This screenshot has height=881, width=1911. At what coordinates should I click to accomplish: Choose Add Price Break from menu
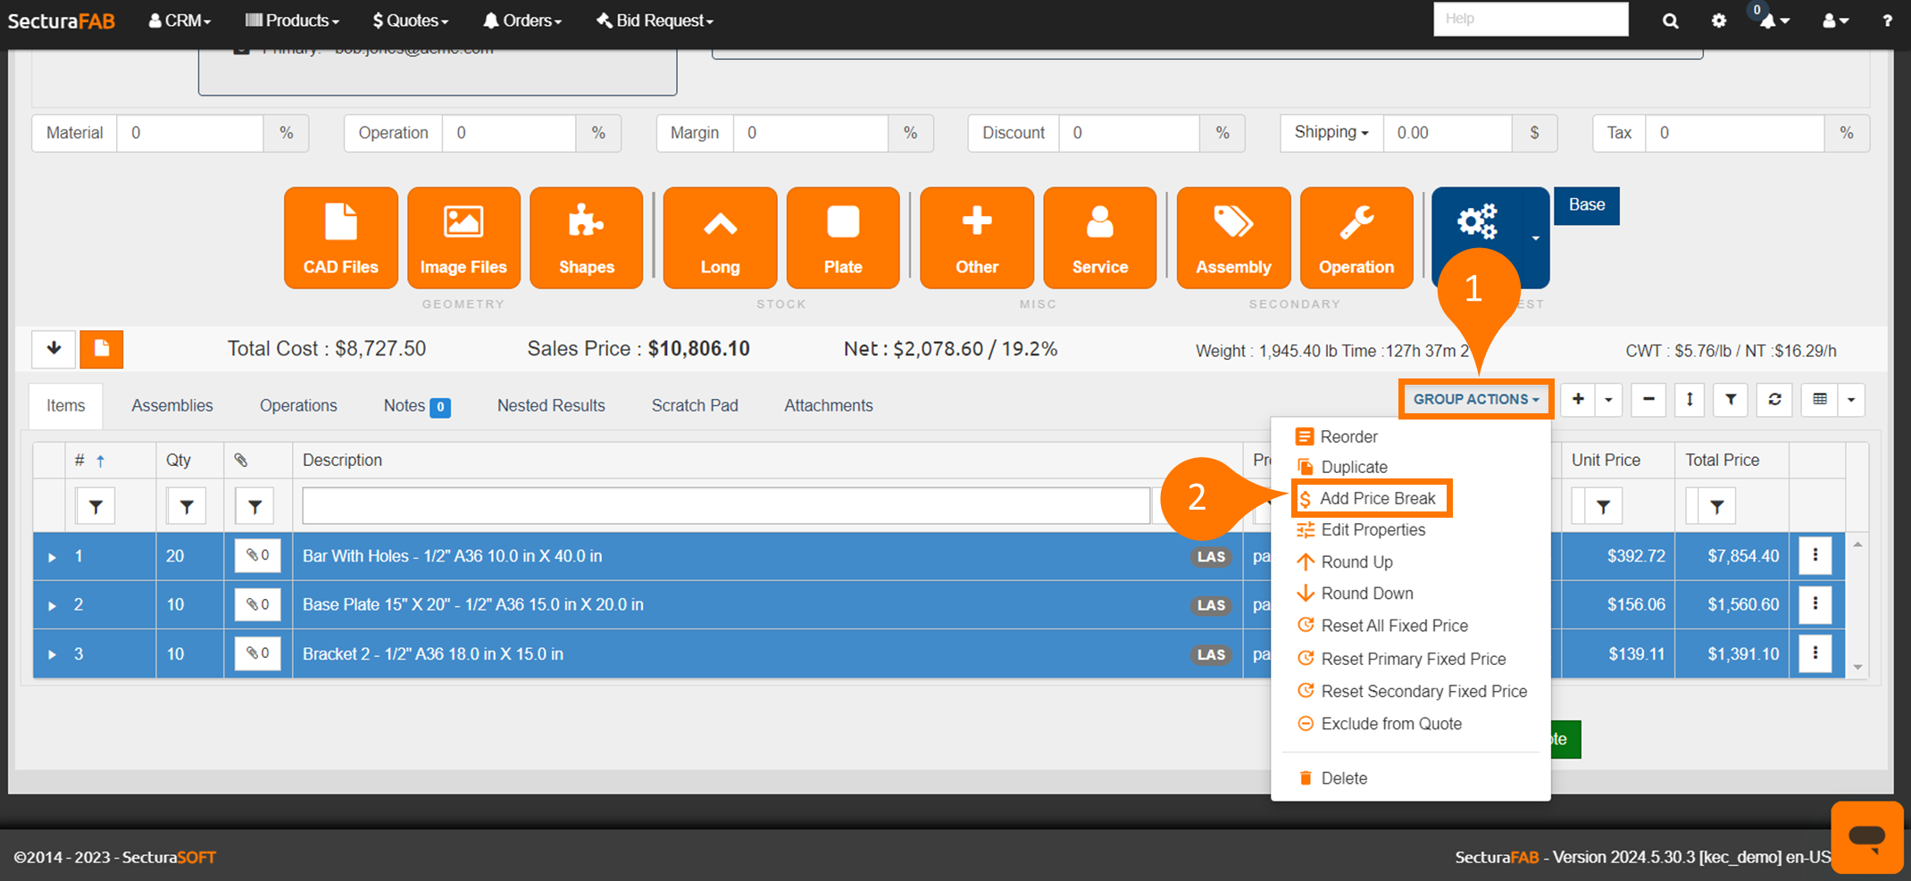1376,498
